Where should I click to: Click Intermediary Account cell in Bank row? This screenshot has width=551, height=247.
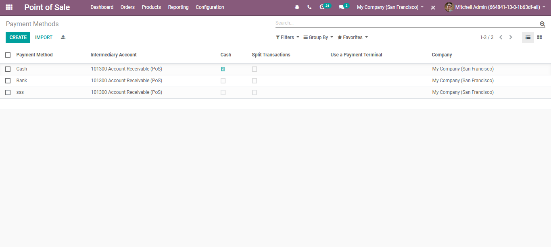coord(127,81)
